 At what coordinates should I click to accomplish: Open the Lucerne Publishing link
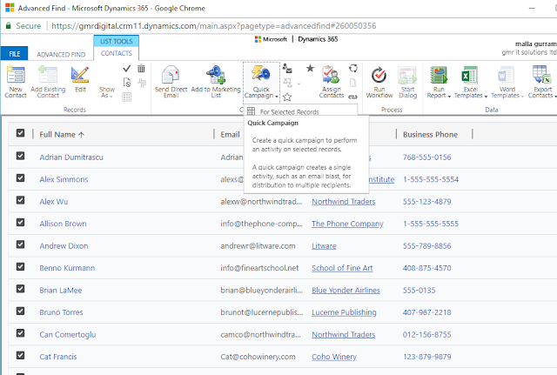(x=344, y=312)
